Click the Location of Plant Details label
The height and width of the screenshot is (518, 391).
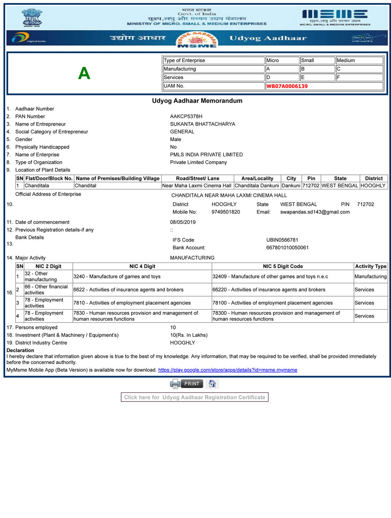pyautogui.click(x=43, y=170)
